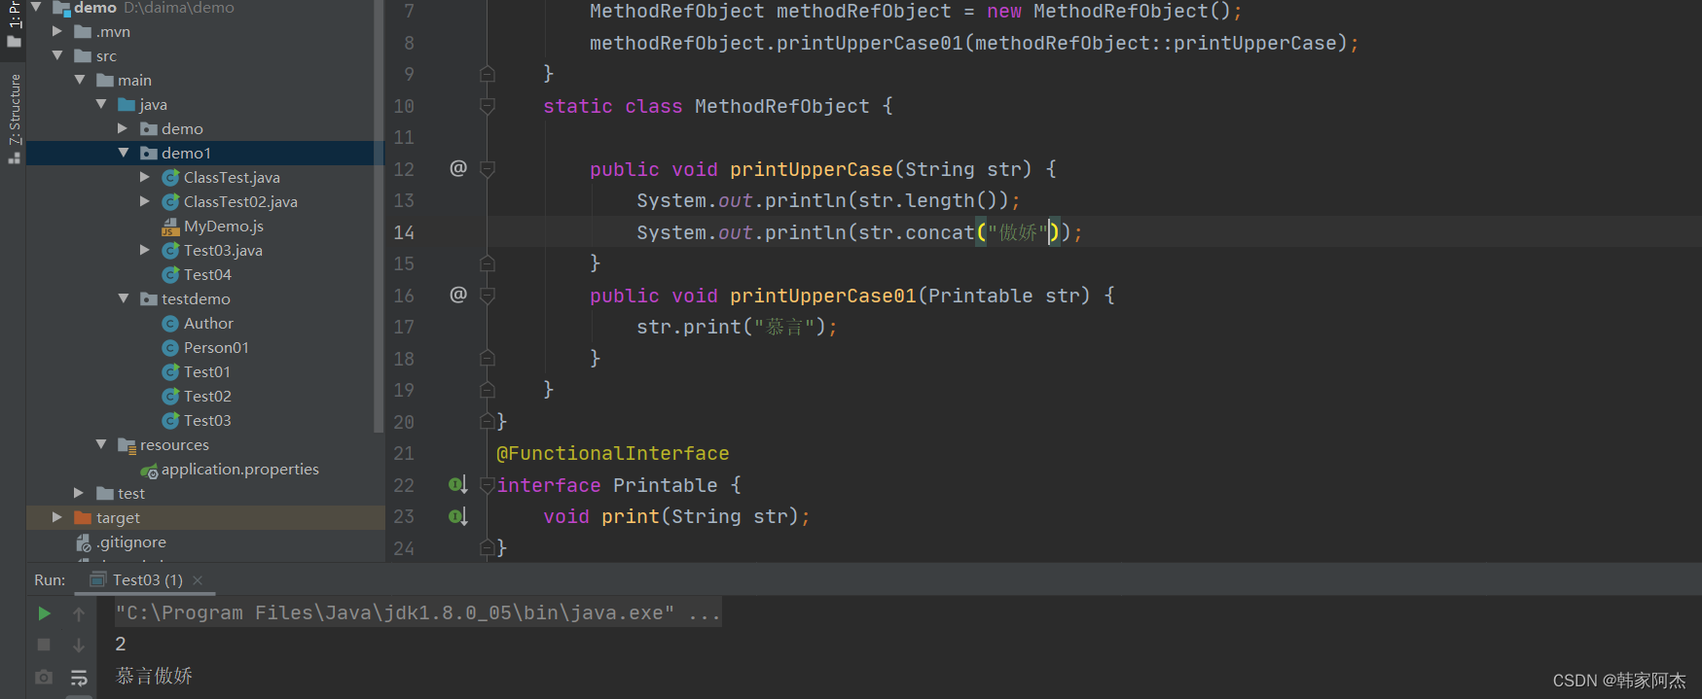Collapse the code fold at line 16

click(x=488, y=296)
